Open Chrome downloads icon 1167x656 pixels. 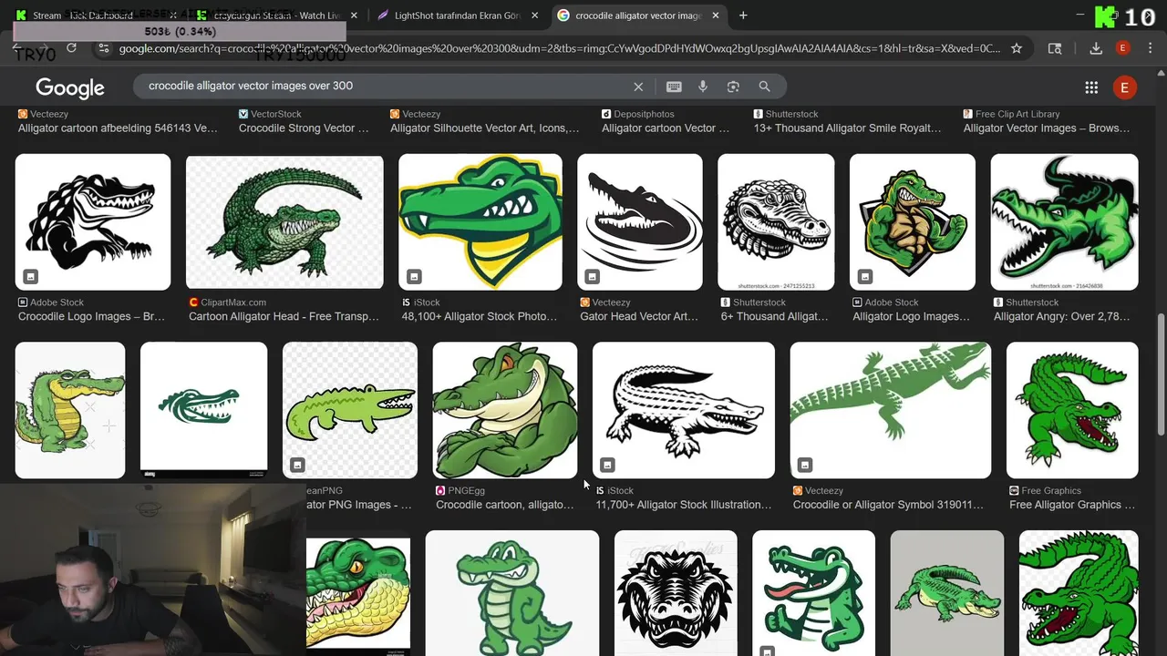tap(1096, 48)
